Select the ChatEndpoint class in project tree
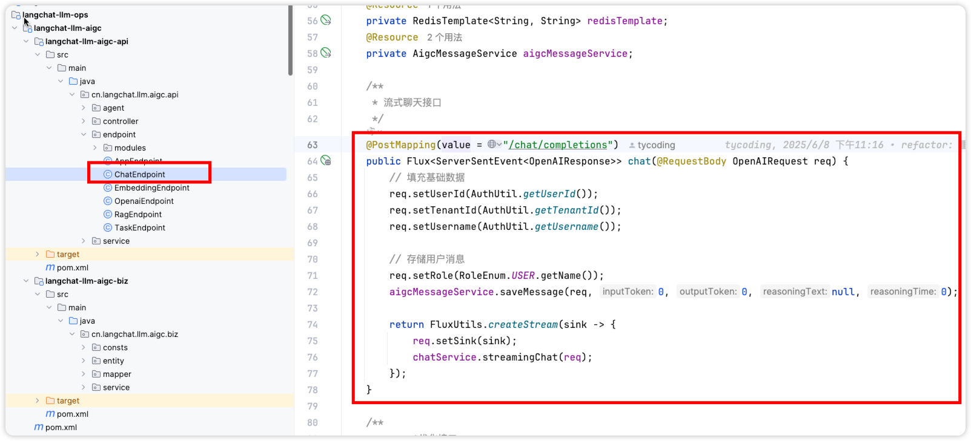Image resolution: width=971 pixels, height=441 pixels. 139,174
